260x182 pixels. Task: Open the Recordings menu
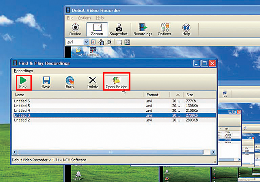click(x=24, y=71)
